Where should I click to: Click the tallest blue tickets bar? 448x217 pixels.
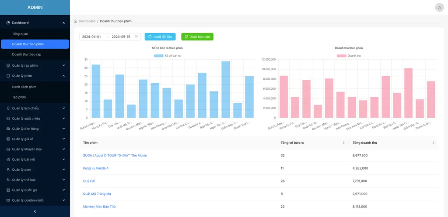coord(226,90)
